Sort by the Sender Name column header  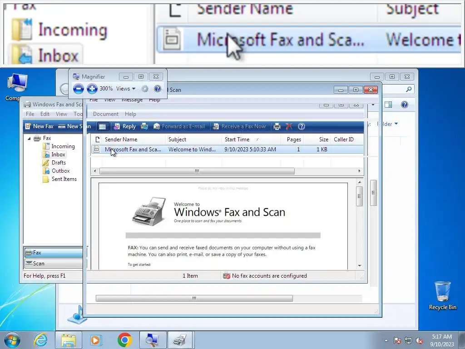[x=134, y=140]
